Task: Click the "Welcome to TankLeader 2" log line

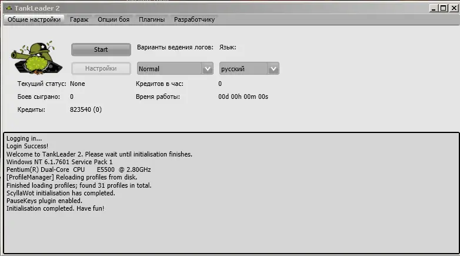Action: 99,154
